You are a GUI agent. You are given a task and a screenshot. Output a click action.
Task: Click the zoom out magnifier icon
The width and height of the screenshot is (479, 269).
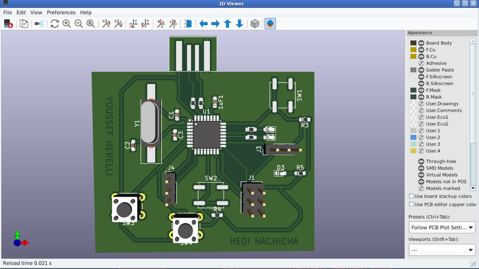(x=78, y=24)
